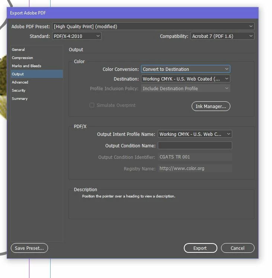Select the Security category
Screen dimensions: 272x278
point(37,90)
